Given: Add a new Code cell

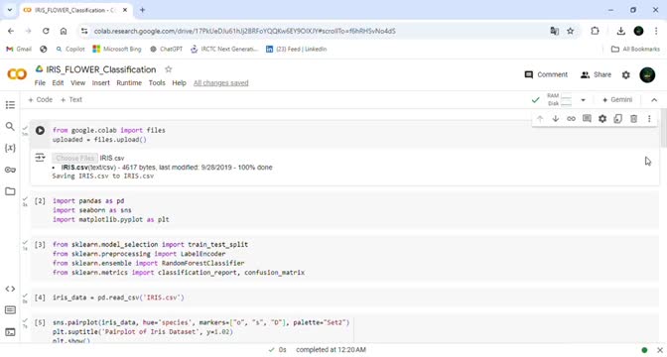Looking at the screenshot, I should [40, 100].
